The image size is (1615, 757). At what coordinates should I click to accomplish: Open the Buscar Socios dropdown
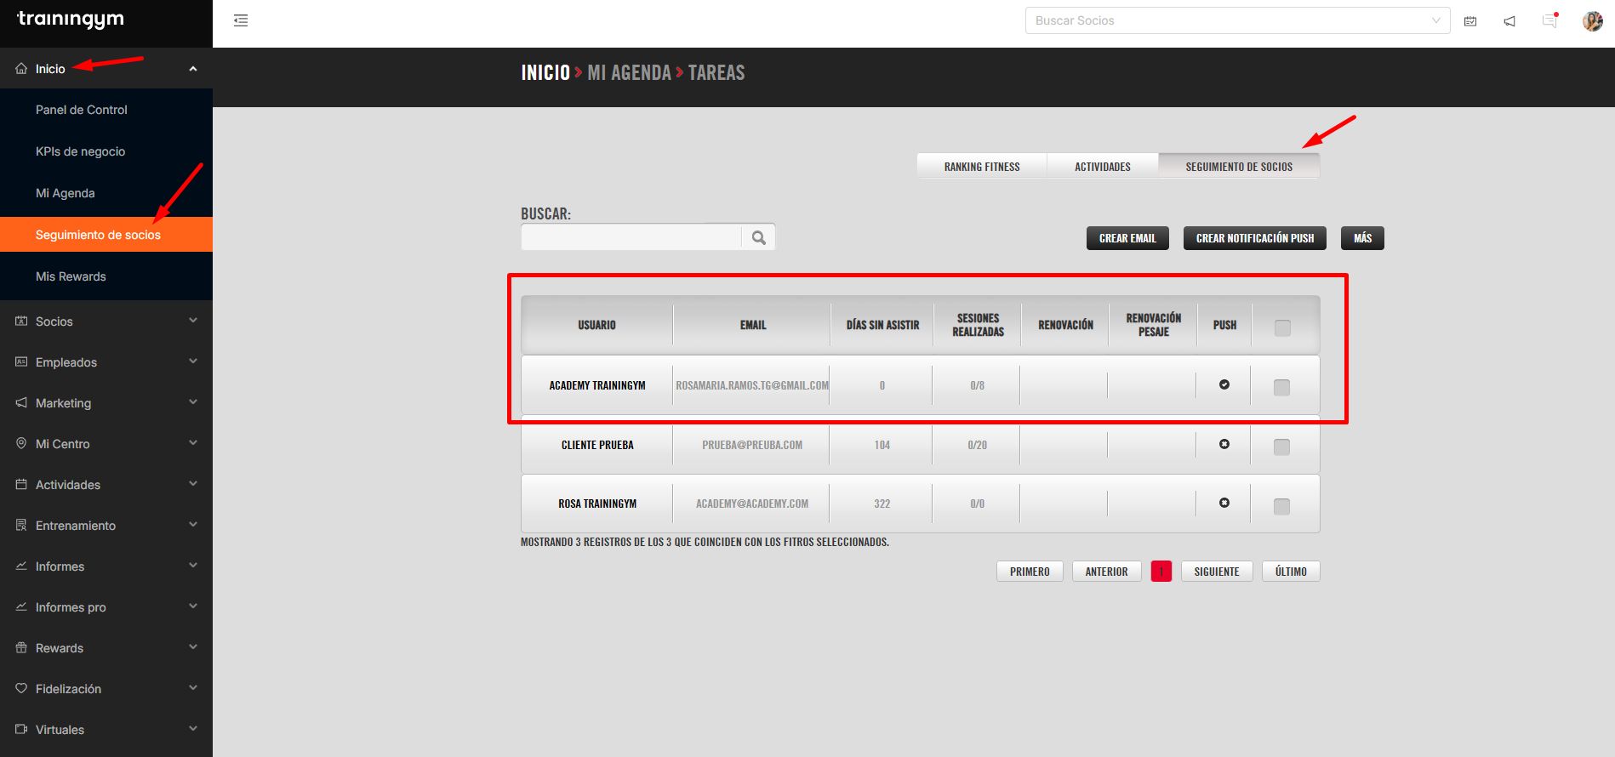click(1237, 20)
